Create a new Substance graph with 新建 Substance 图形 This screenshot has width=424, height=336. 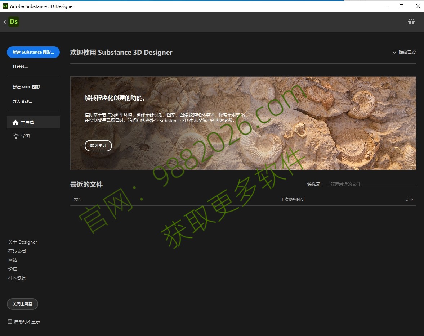click(33, 52)
